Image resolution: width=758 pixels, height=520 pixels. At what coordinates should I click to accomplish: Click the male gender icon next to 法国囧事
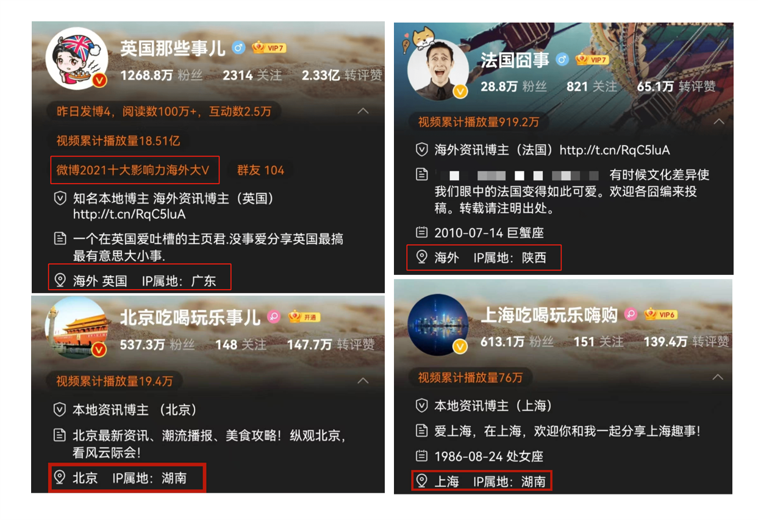click(562, 60)
